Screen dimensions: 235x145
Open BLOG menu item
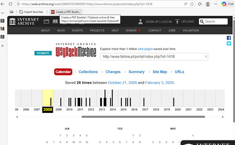click(61, 31)
